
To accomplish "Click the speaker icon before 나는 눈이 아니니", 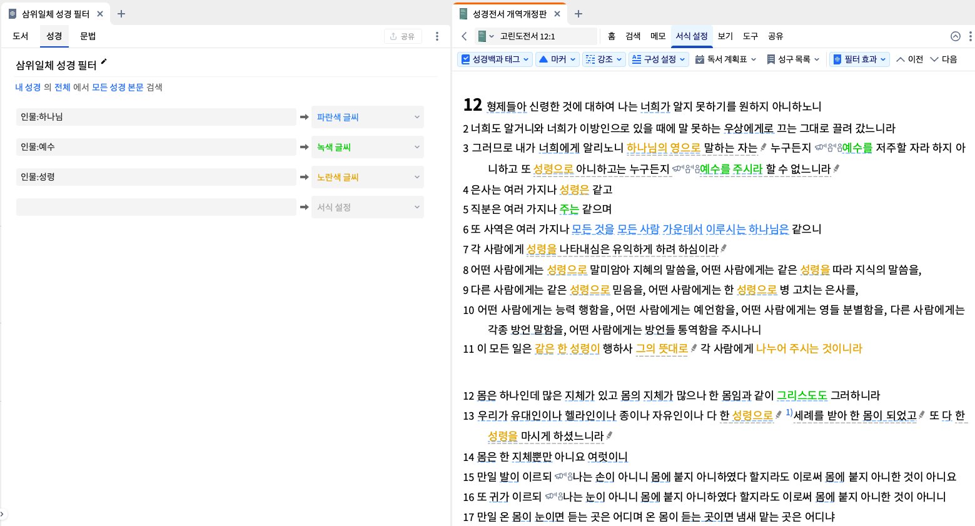I will pos(553,497).
